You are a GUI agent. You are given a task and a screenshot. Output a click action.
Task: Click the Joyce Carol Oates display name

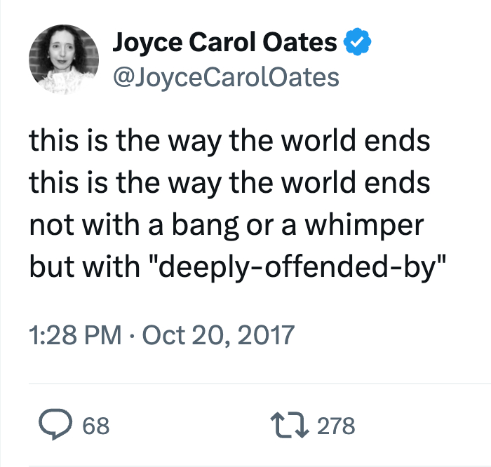(224, 43)
